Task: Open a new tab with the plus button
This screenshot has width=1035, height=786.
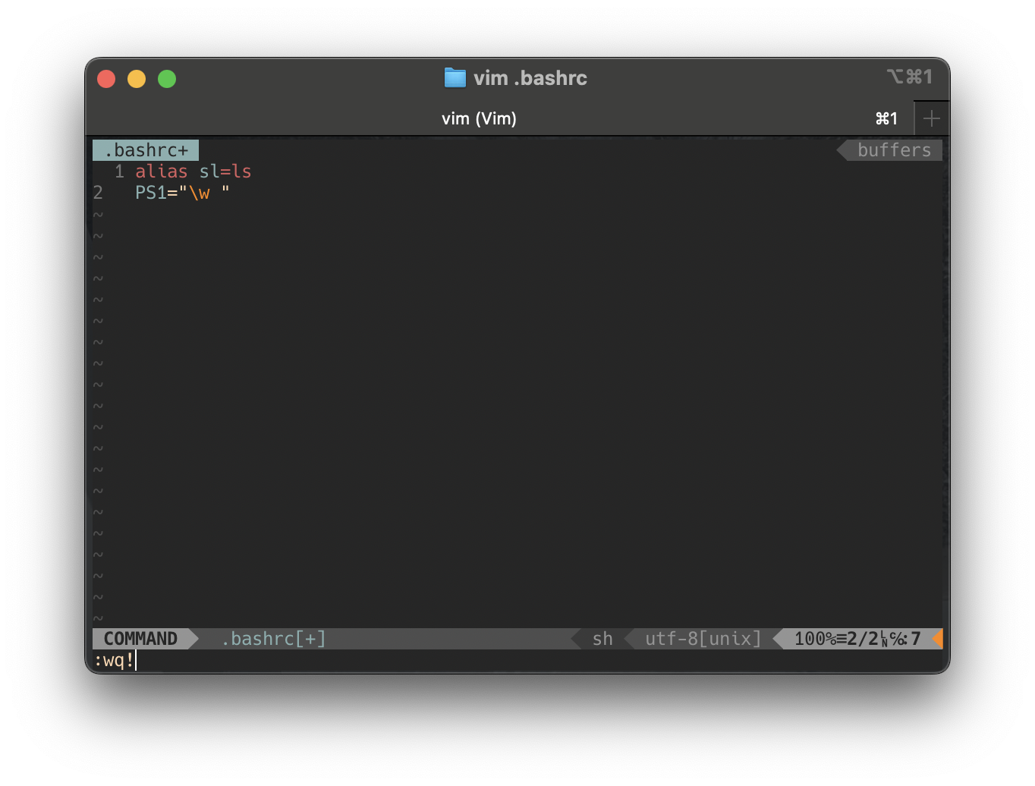Action: pyautogui.click(x=931, y=118)
